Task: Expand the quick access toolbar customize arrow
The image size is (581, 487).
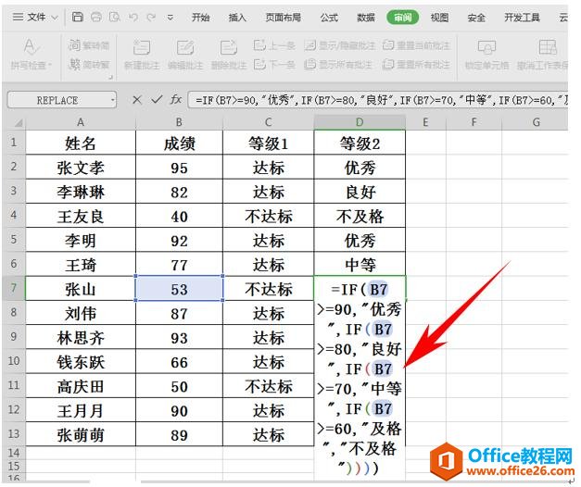Action: [171, 18]
